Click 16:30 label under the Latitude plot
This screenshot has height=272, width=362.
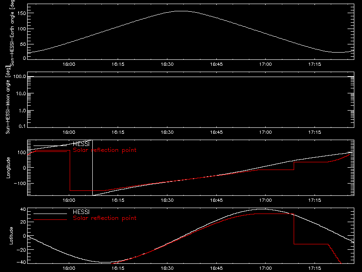[x=167, y=268]
